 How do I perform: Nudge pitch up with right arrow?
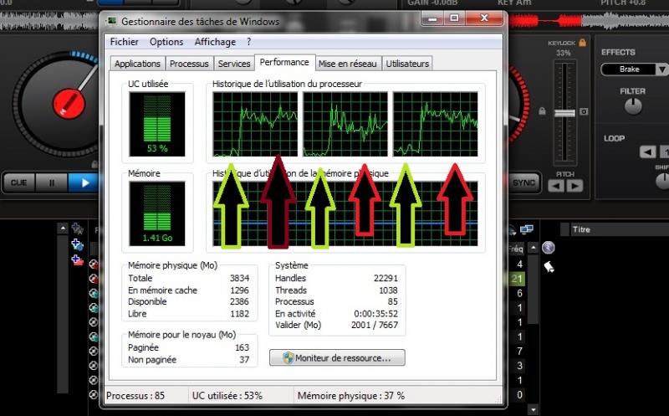575,186
